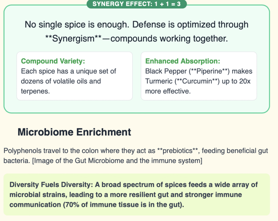This screenshot has height=221, width=278.
Task: Click the Synergy Effect 1 + 1 = 3 badge
Action: [137, 4]
